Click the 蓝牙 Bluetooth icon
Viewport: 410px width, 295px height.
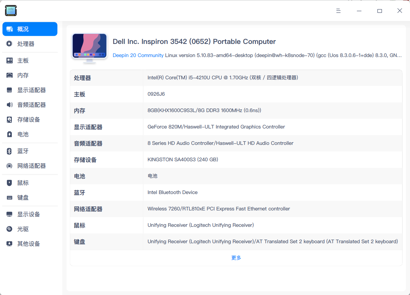[10, 151]
